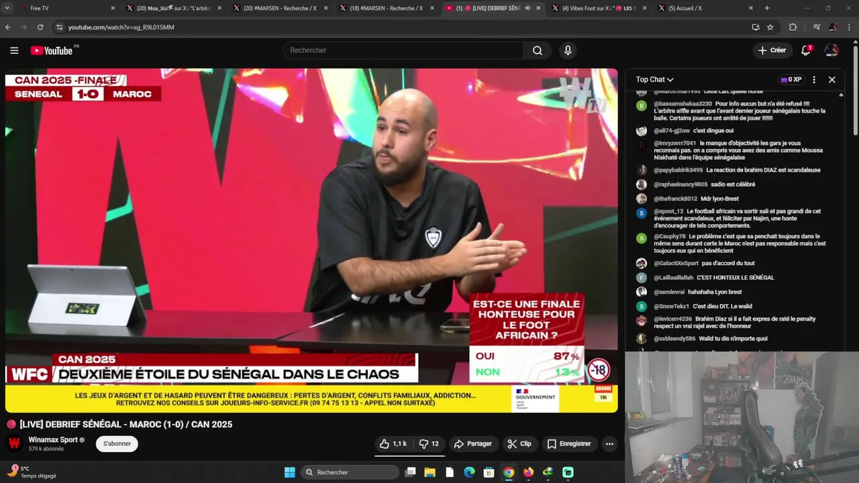Screen dimensions: 859x483
Task: Bookmark this page with the star
Action: [770, 27]
